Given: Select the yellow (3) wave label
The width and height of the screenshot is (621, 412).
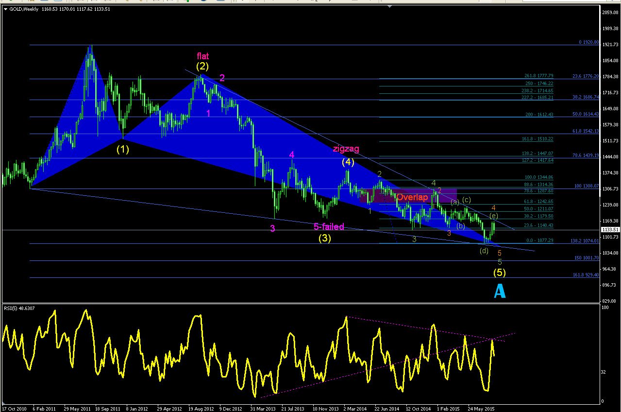Looking at the screenshot, I should (325, 238).
